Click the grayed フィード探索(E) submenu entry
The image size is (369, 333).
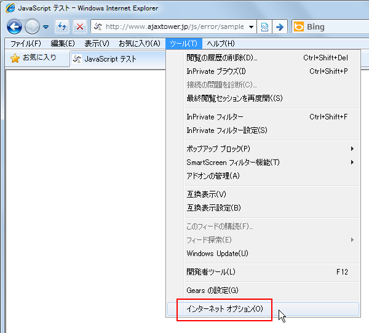(263, 240)
